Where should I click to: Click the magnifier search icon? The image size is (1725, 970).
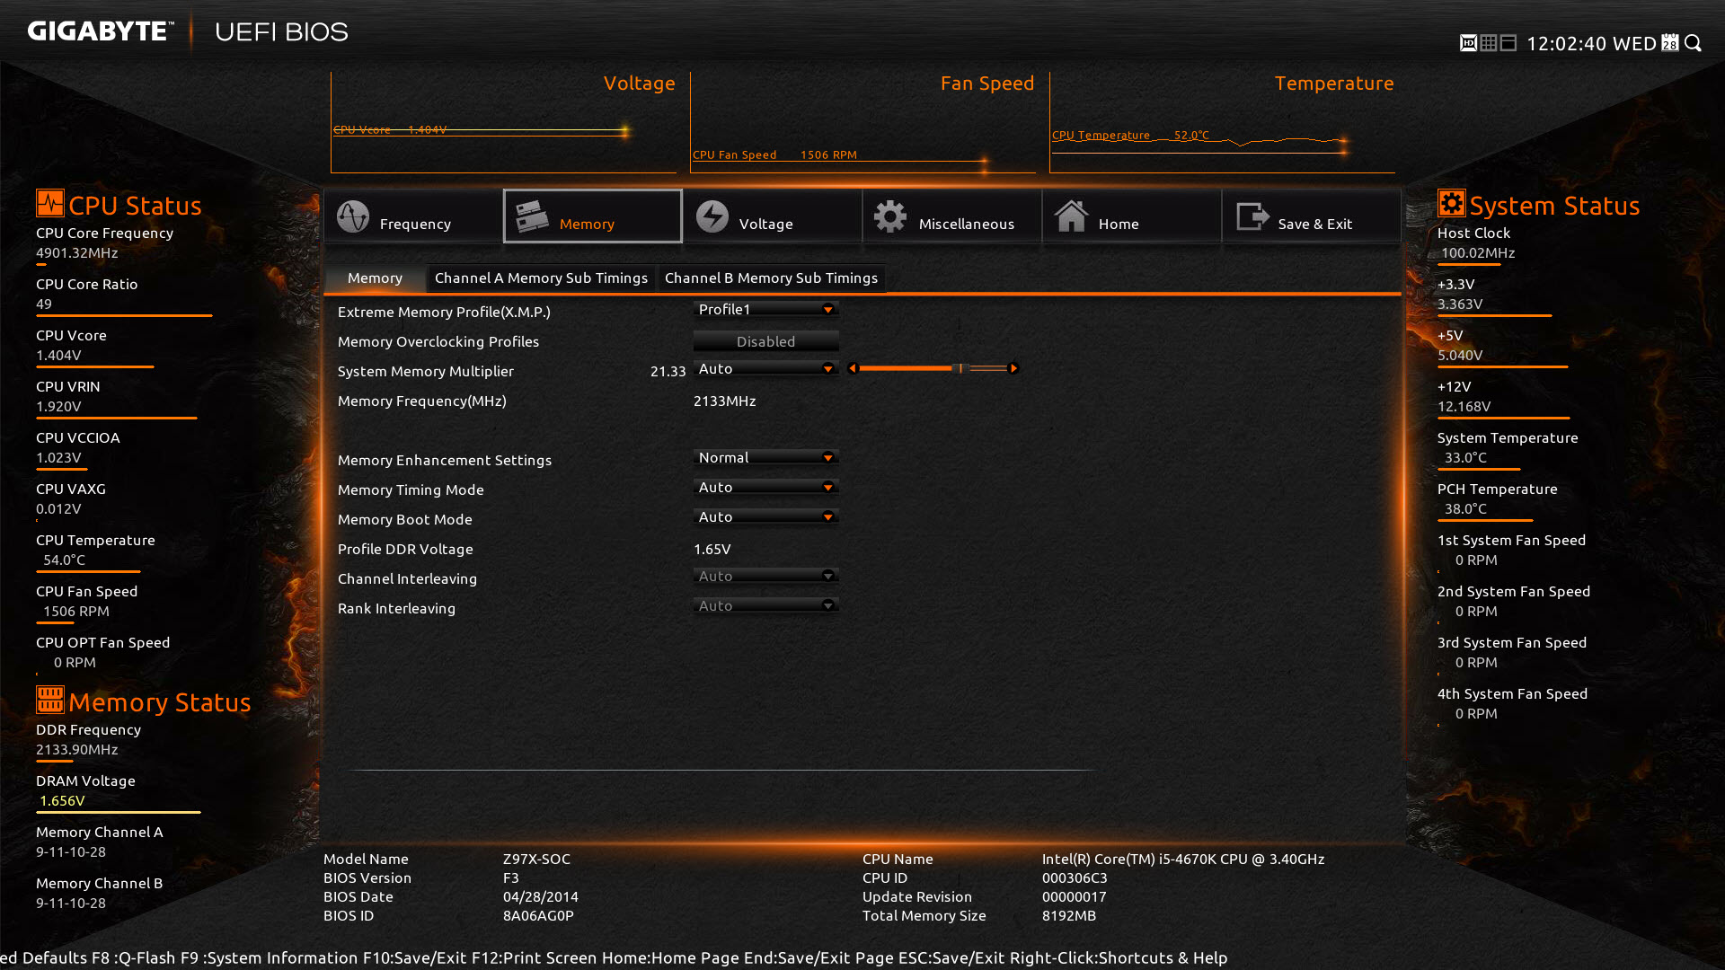pyautogui.click(x=1693, y=43)
